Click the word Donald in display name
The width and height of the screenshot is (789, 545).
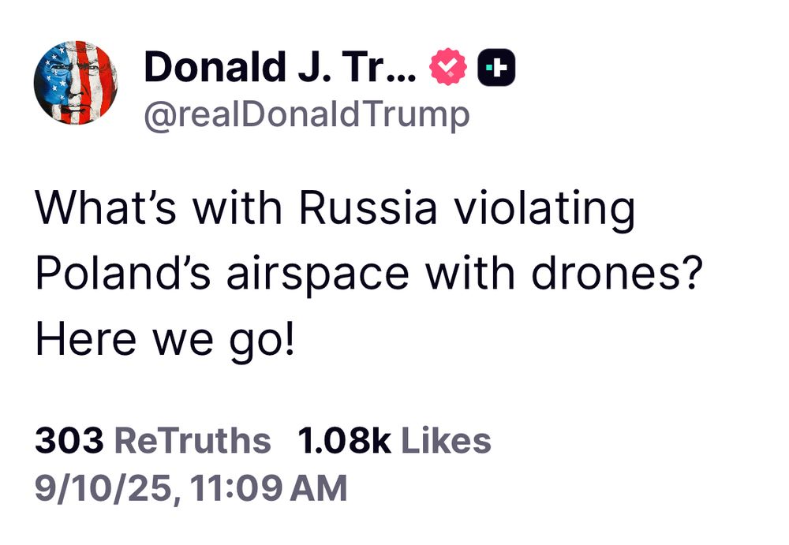point(214,68)
